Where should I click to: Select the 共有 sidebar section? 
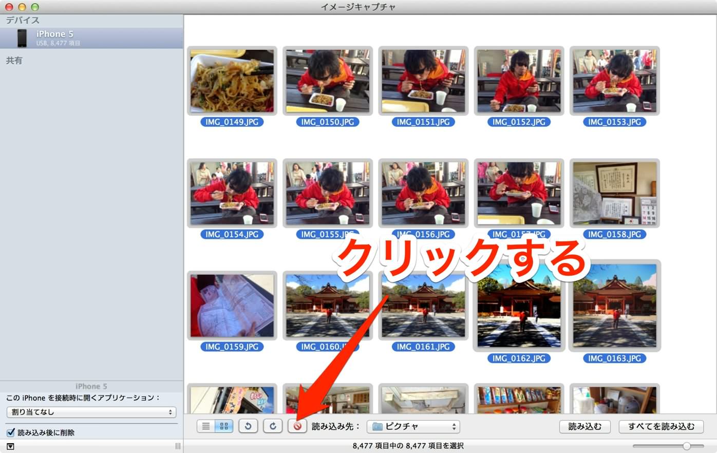(x=14, y=61)
